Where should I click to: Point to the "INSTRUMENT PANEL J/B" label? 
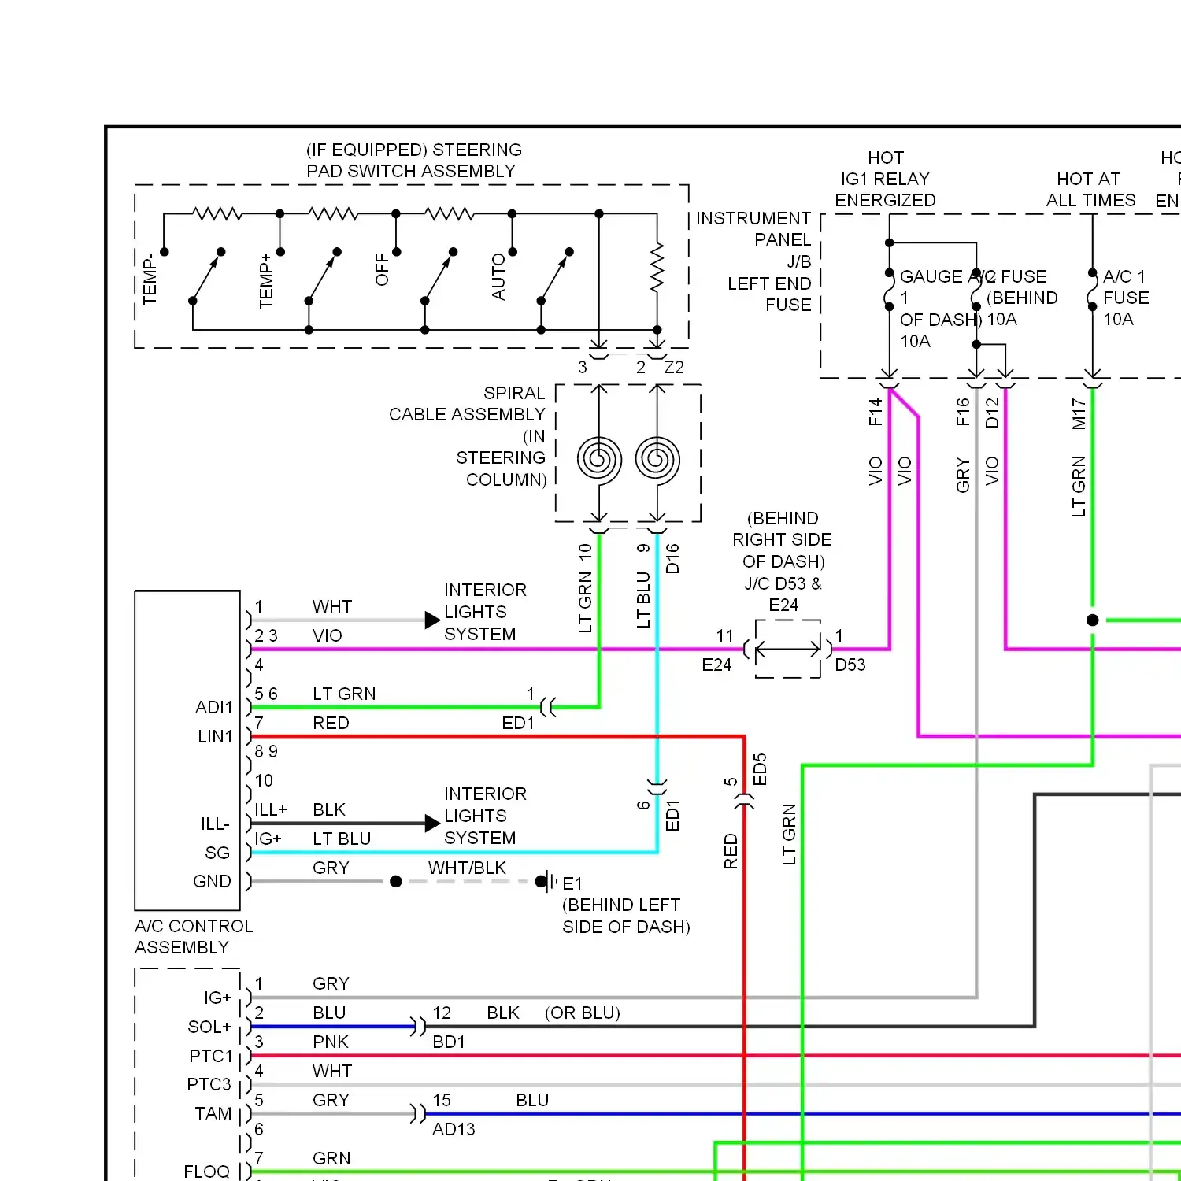753,239
